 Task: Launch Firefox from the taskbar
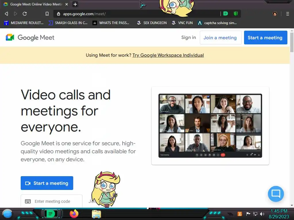coord(74,214)
